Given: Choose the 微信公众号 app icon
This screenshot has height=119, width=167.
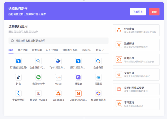Looking at the screenshot, I should 38,77.
